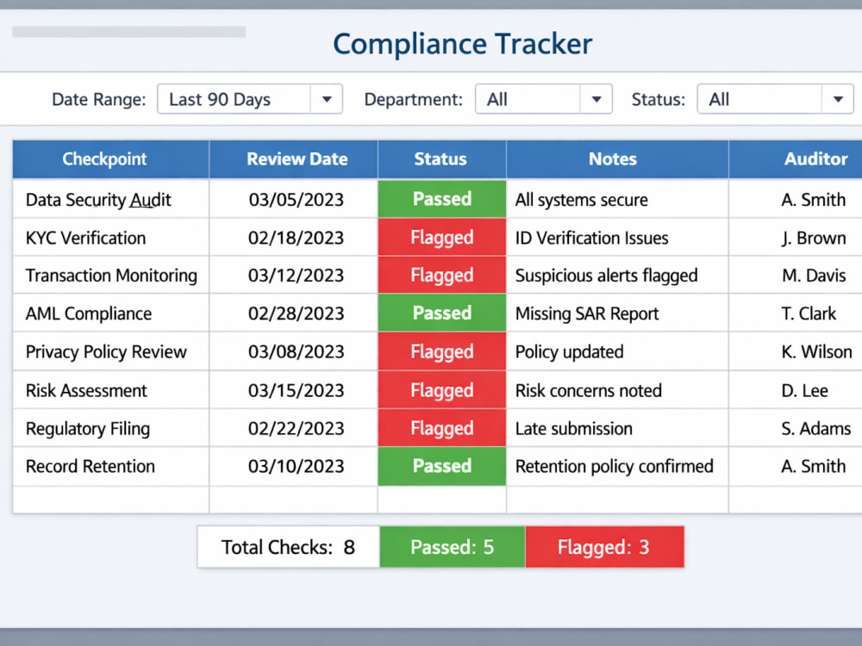
Task: Click the review date 03/10/2023
Action: [x=297, y=466]
